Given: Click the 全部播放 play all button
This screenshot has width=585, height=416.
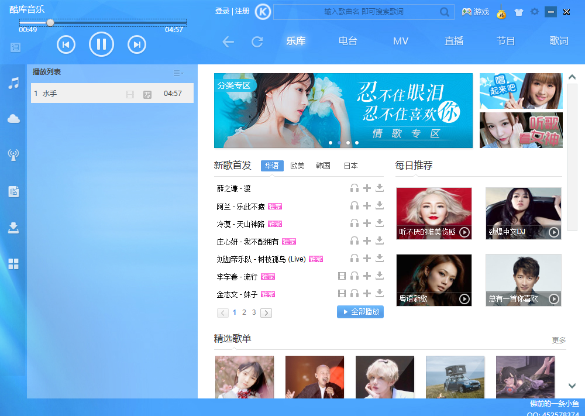Looking at the screenshot, I should coord(360,312).
